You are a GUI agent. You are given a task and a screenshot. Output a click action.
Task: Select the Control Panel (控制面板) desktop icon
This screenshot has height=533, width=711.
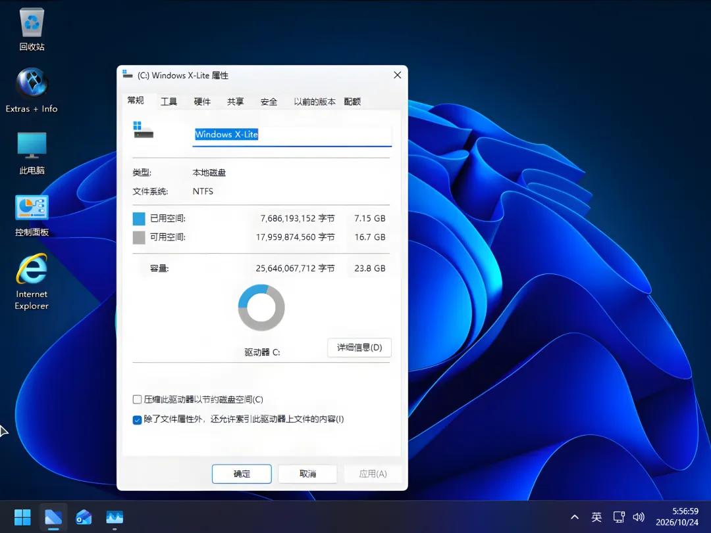[32, 216]
